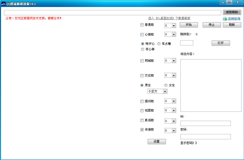
Task: Focus the top address input bar
Action: pos(113,12)
